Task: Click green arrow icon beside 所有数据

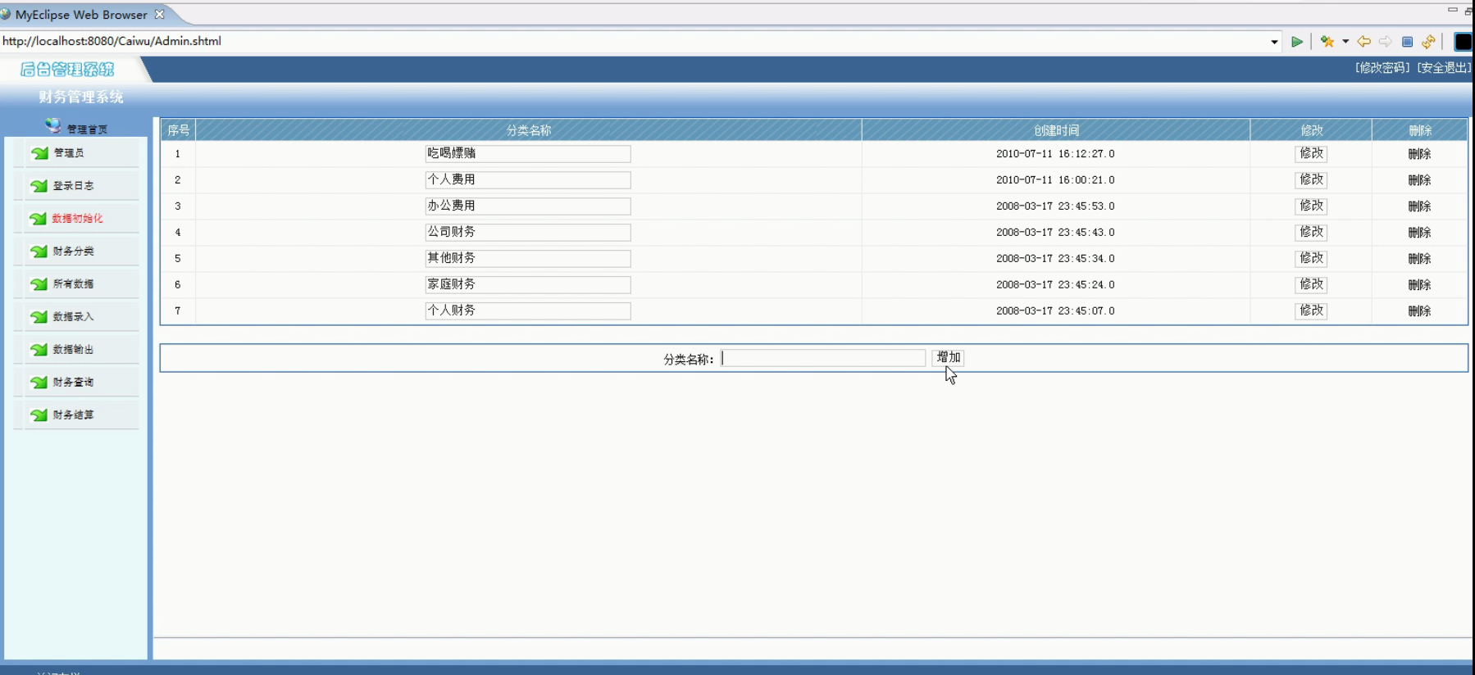Action: coord(39,284)
